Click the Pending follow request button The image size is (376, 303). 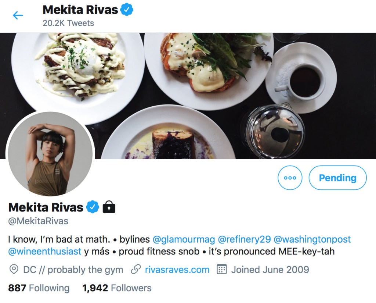tap(337, 178)
